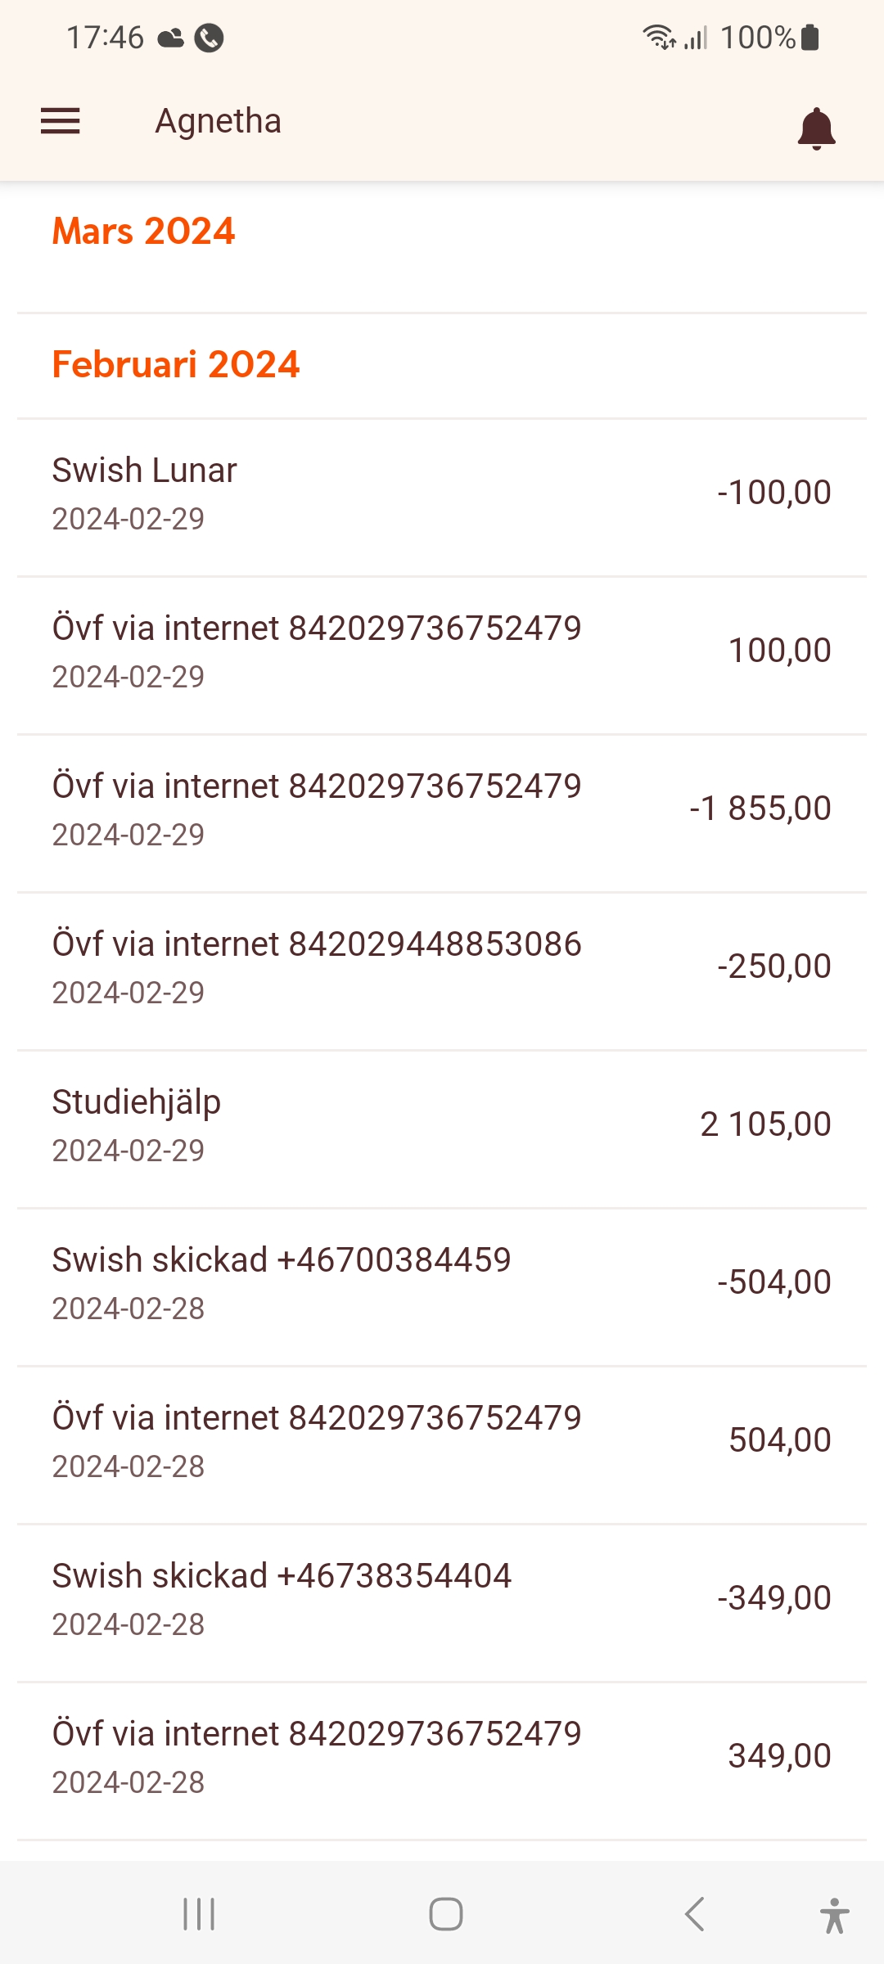This screenshot has width=884, height=1964.
Task: Open the -250,00 transfer to 842029448853086
Action: (442, 967)
